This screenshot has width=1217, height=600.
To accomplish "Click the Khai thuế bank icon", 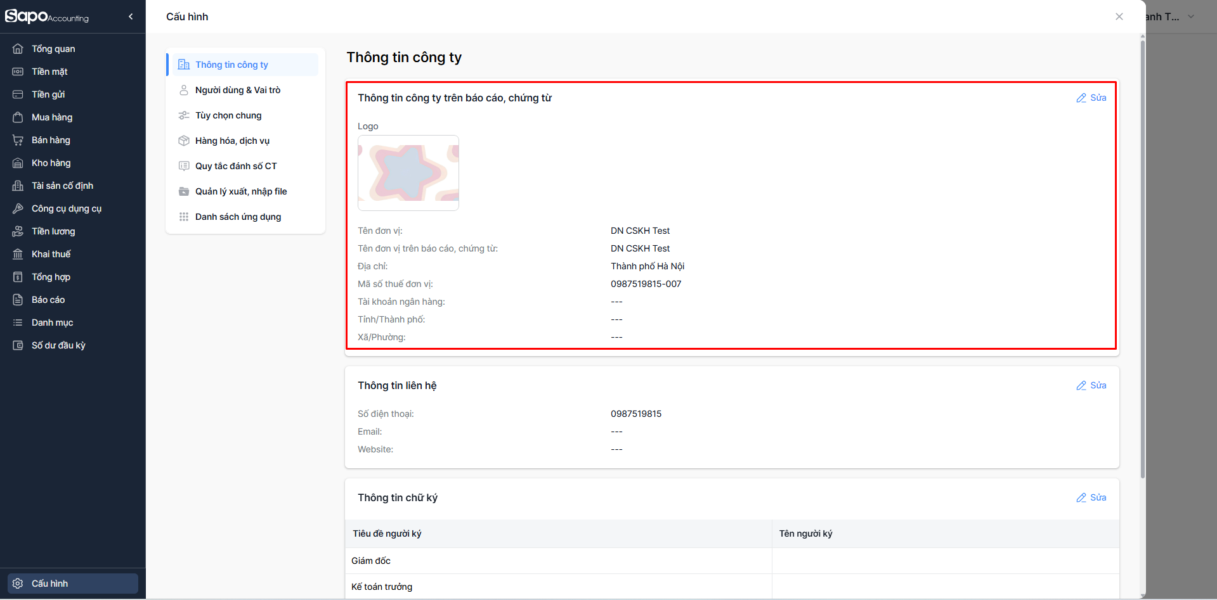I will coord(18,254).
